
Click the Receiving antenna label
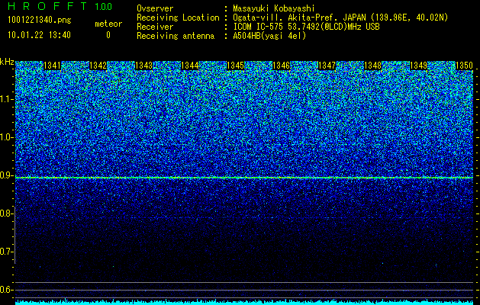pos(176,36)
